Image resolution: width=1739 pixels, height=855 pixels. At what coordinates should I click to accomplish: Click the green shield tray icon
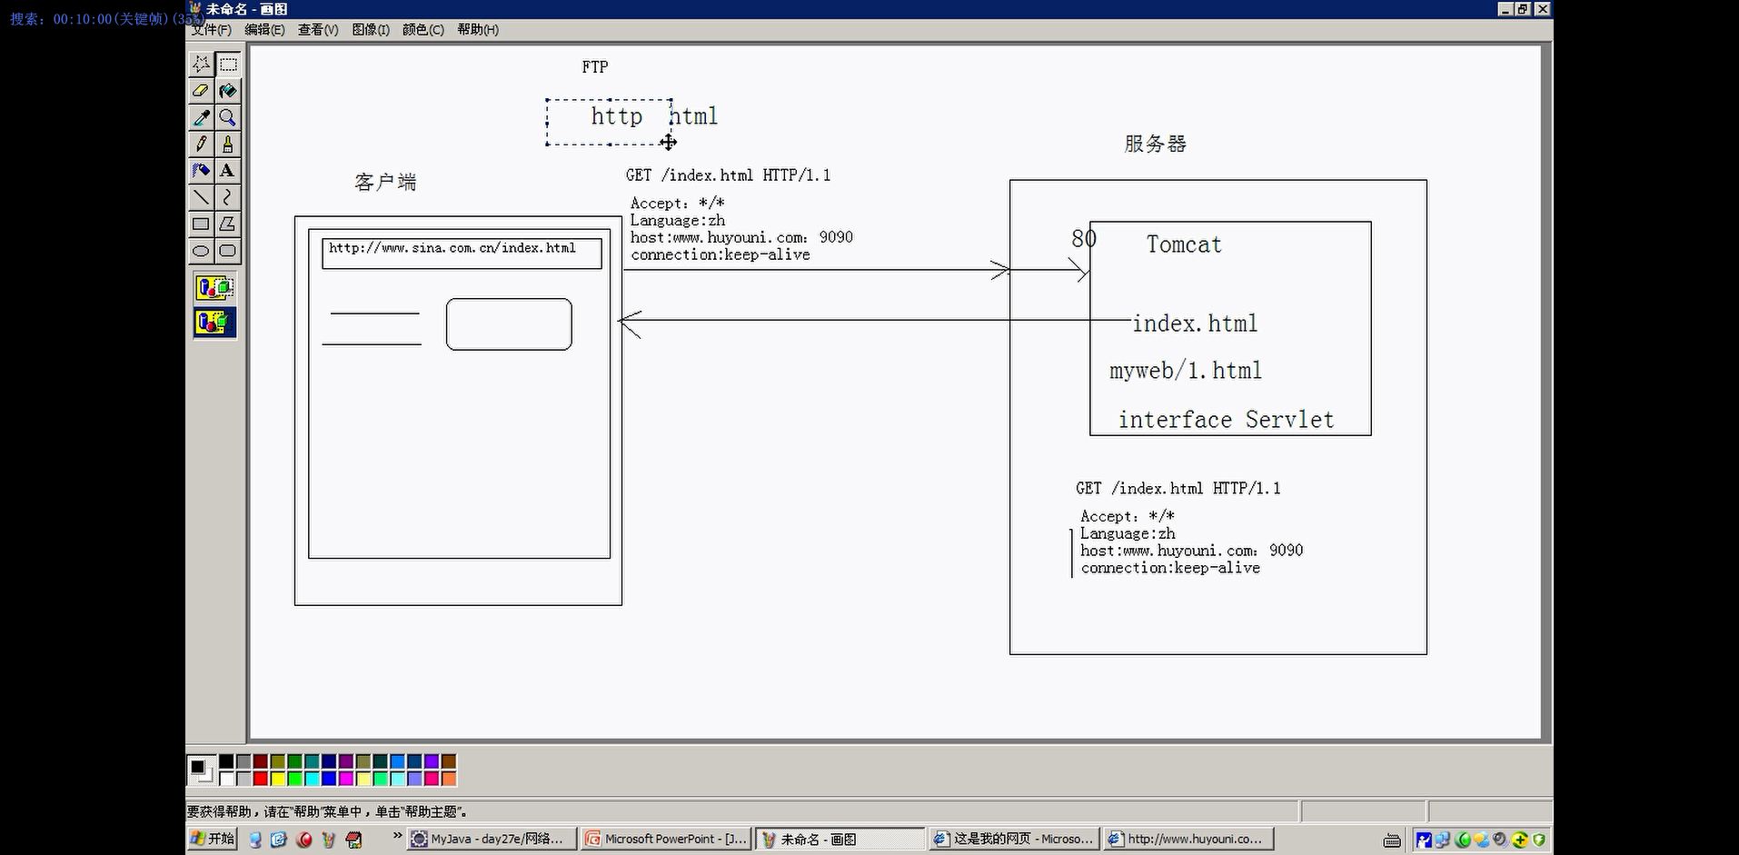[1539, 840]
